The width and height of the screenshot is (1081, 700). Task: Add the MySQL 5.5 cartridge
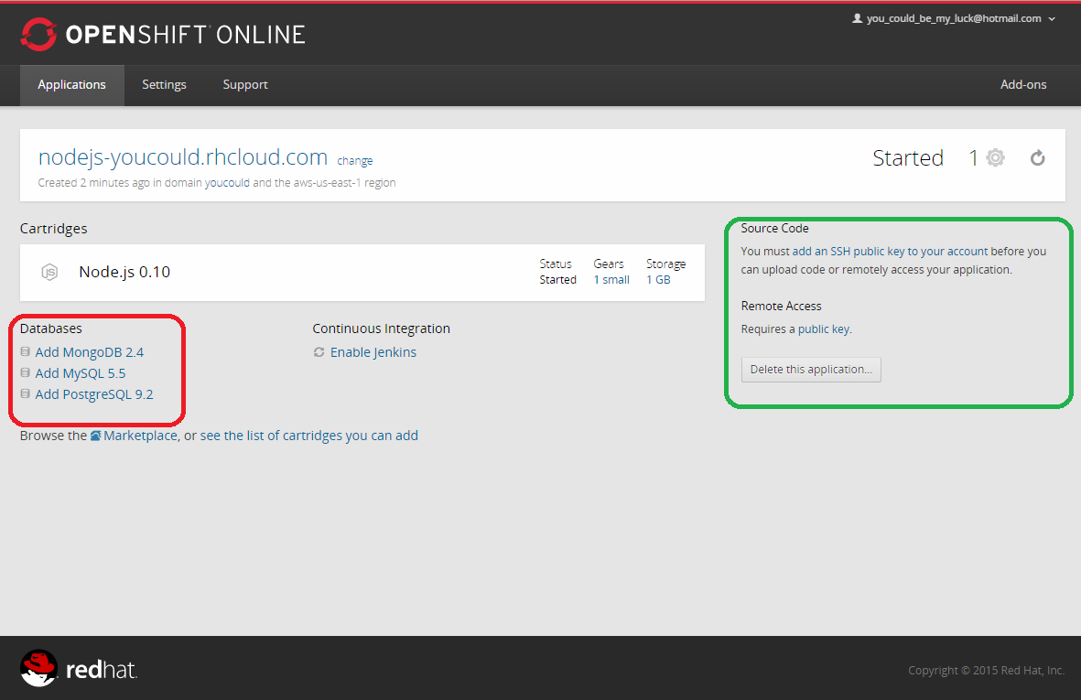[x=81, y=373]
